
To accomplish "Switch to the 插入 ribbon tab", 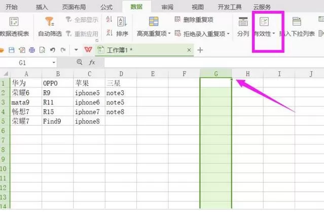I will point(42,7).
